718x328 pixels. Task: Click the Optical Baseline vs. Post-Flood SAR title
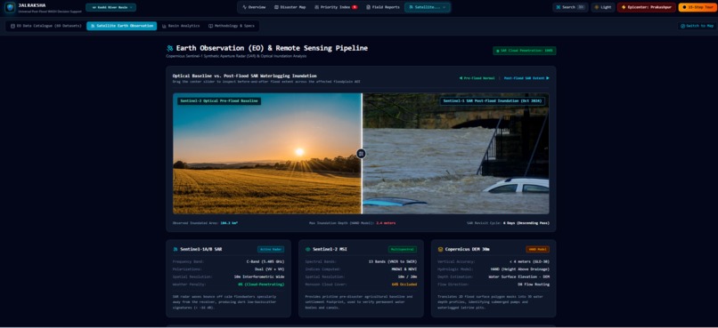[244, 76]
